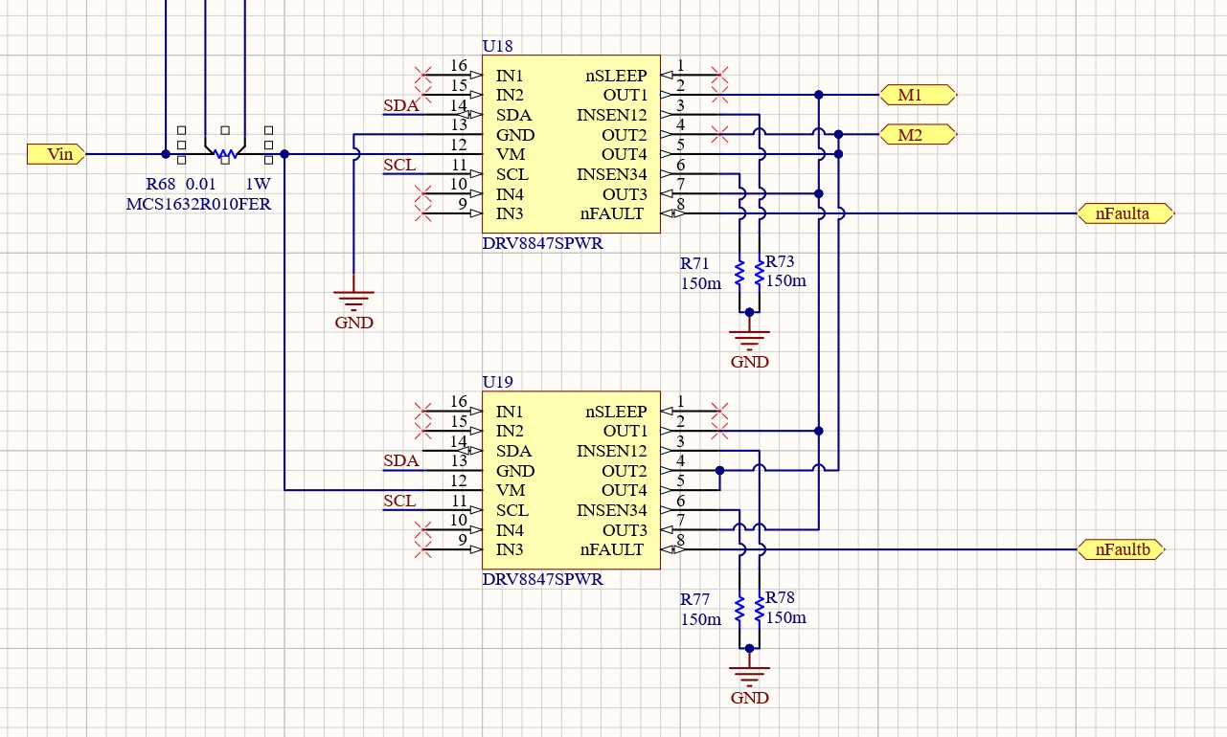Select No ERC marker on U19 pin 15
The image size is (1227, 737).
point(420,431)
